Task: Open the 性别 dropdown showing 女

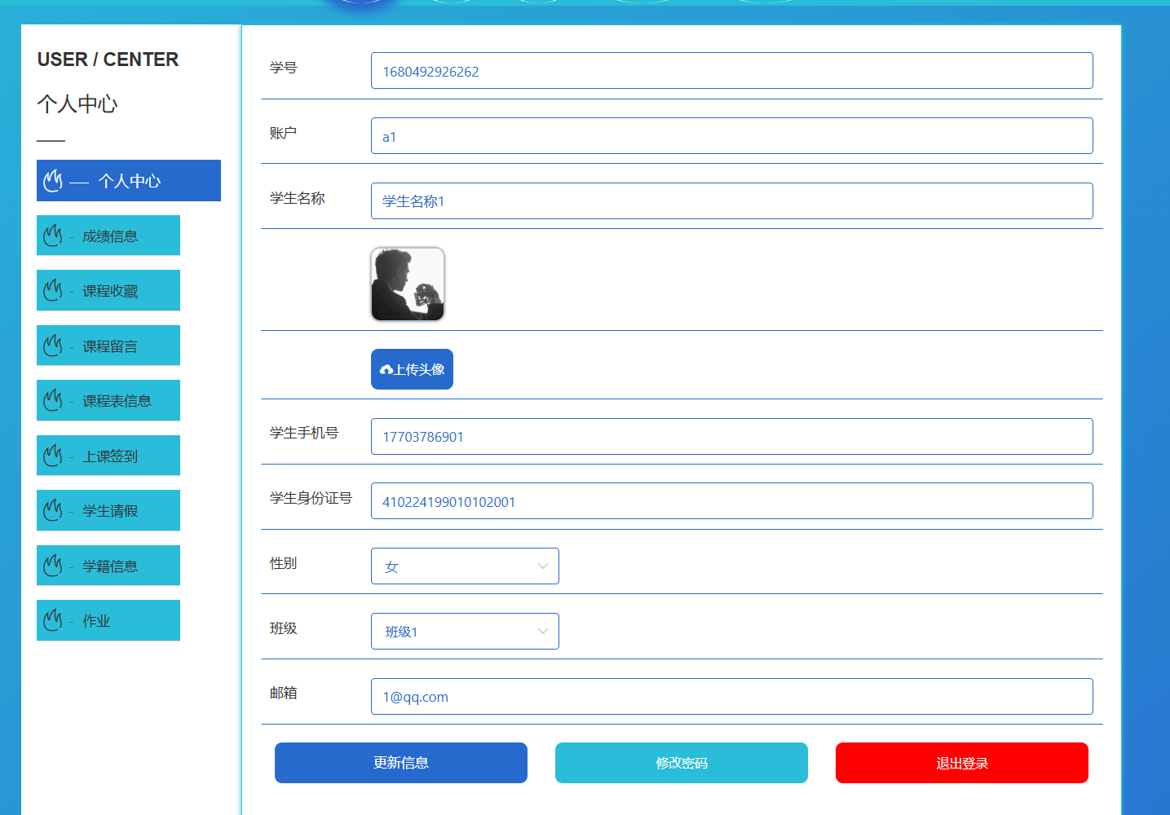Action: (x=465, y=566)
